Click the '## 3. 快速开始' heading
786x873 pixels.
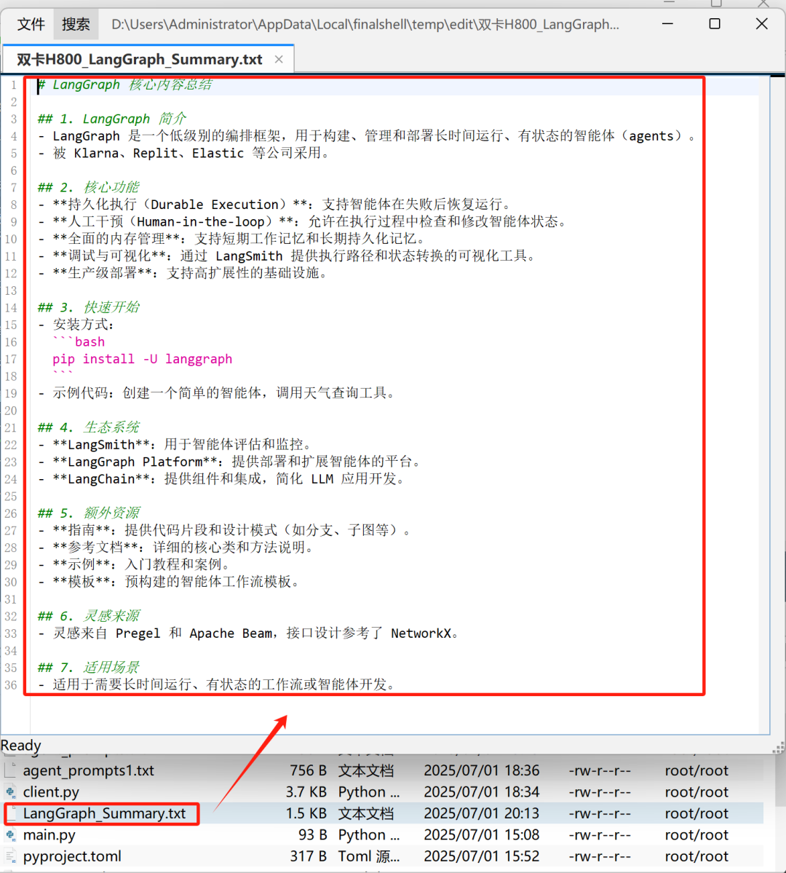pyautogui.click(x=89, y=307)
